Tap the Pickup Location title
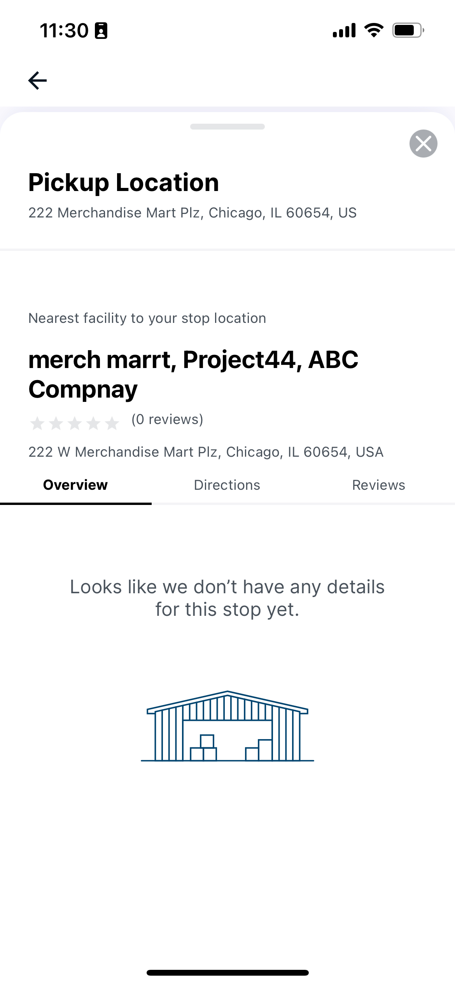455x985 pixels. pyautogui.click(x=124, y=182)
